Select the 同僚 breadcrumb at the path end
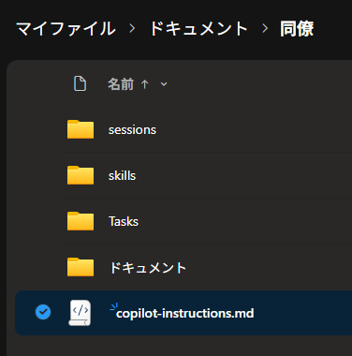Screen dimensions: 352x356 coord(297,29)
